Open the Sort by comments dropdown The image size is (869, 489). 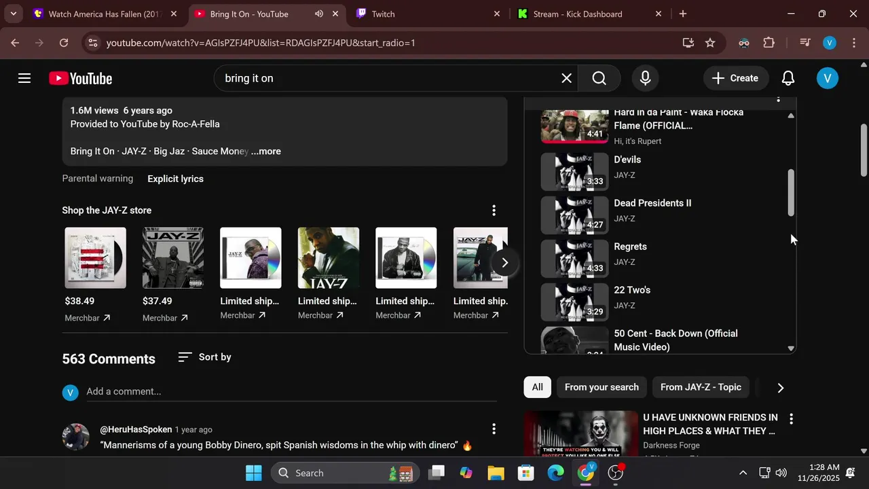[x=204, y=357]
